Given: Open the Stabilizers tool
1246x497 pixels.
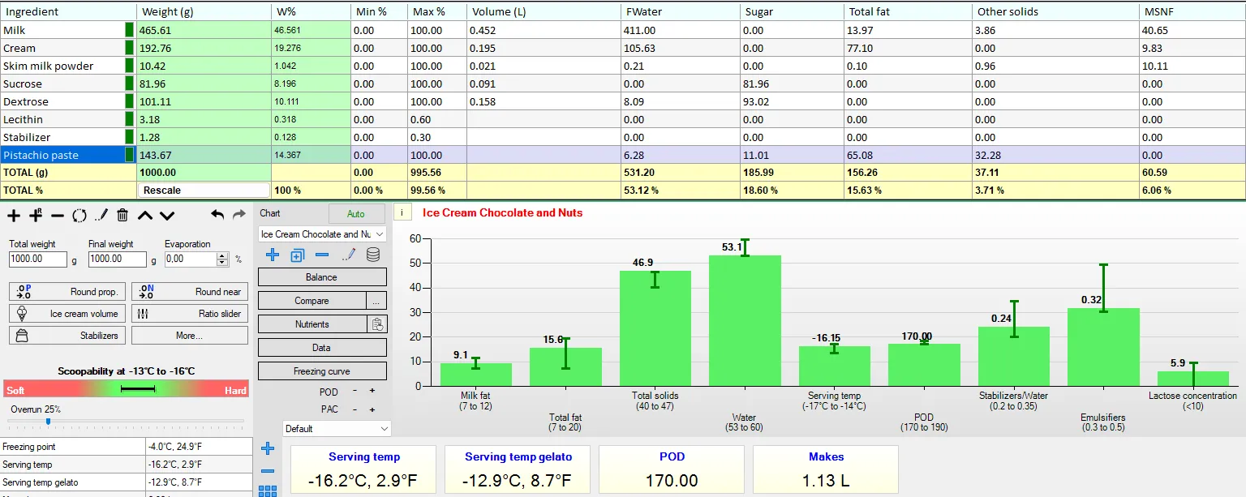Looking at the screenshot, I should tap(67, 335).
